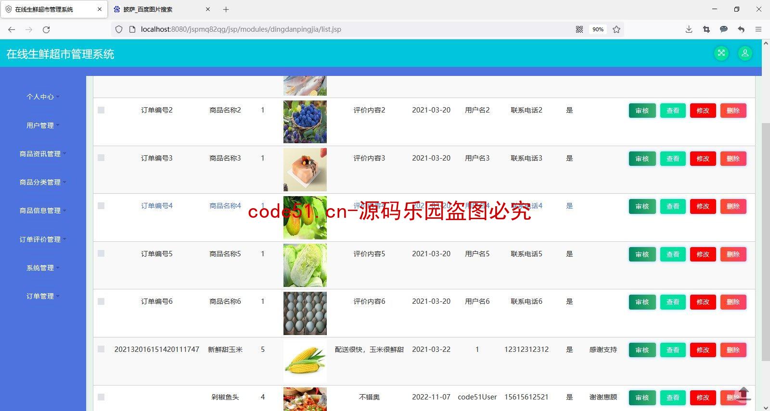Click 修改 button for 订单编号3
The image size is (770, 411).
(x=703, y=159)
